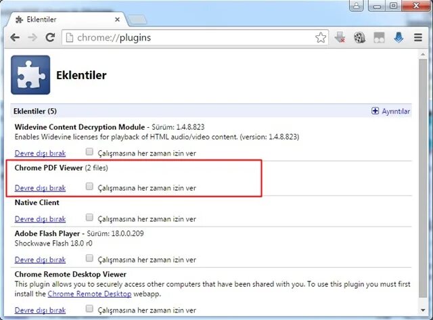Disable the Native Client plugin

tap(40, 219)
